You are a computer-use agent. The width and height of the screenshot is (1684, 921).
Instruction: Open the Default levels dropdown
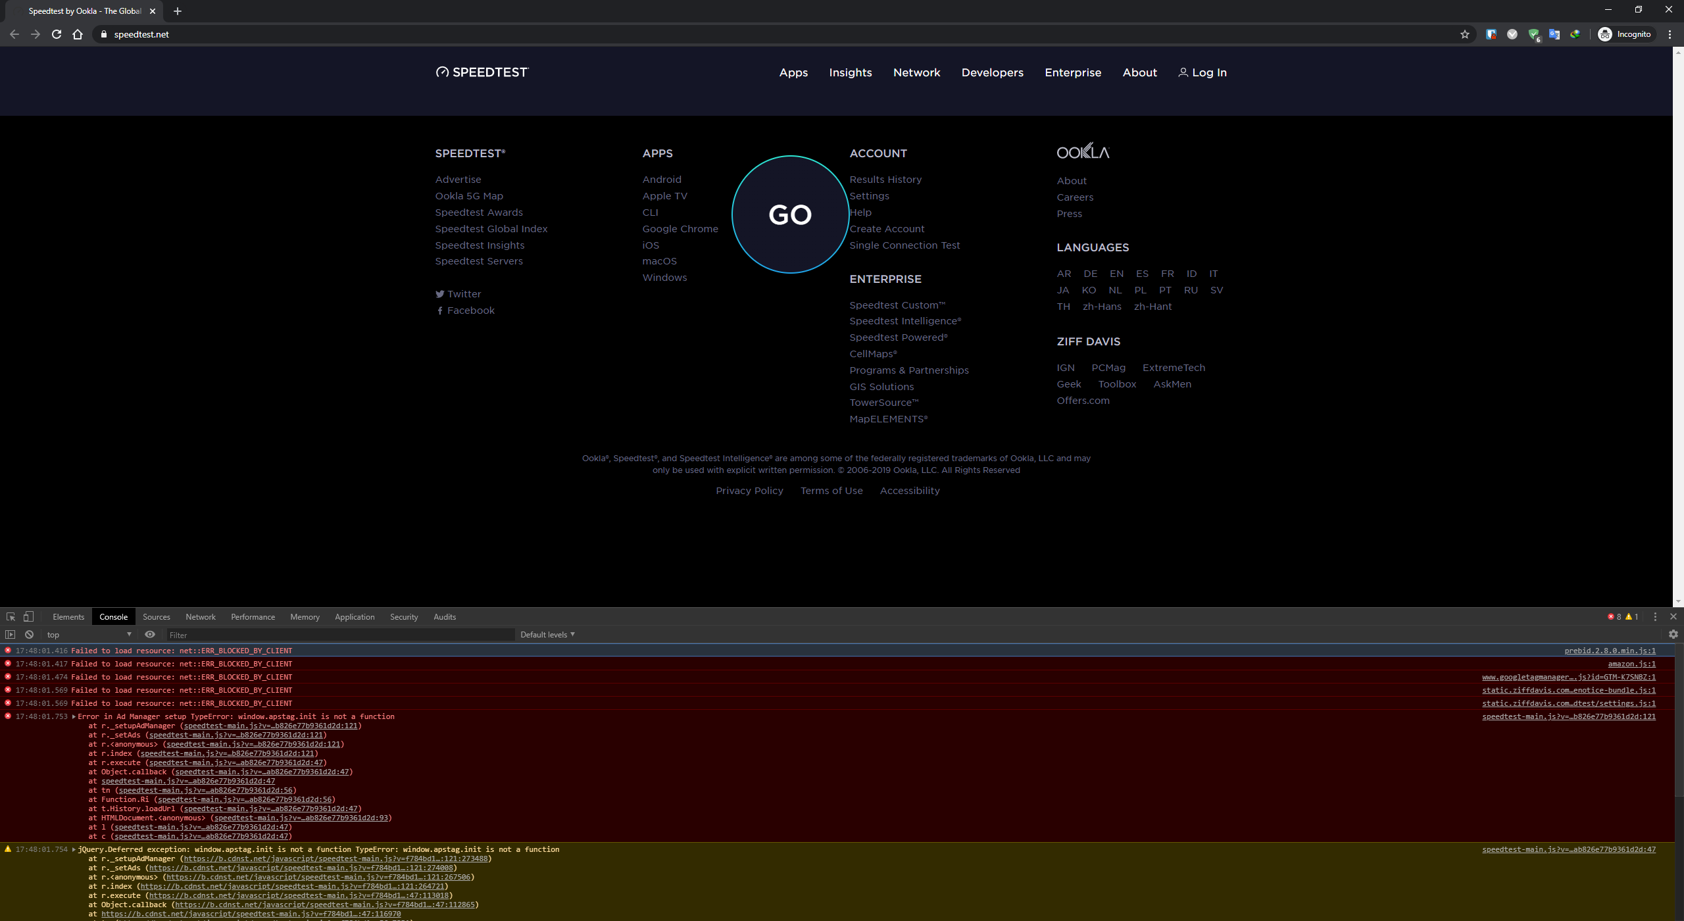click(547, 634)
